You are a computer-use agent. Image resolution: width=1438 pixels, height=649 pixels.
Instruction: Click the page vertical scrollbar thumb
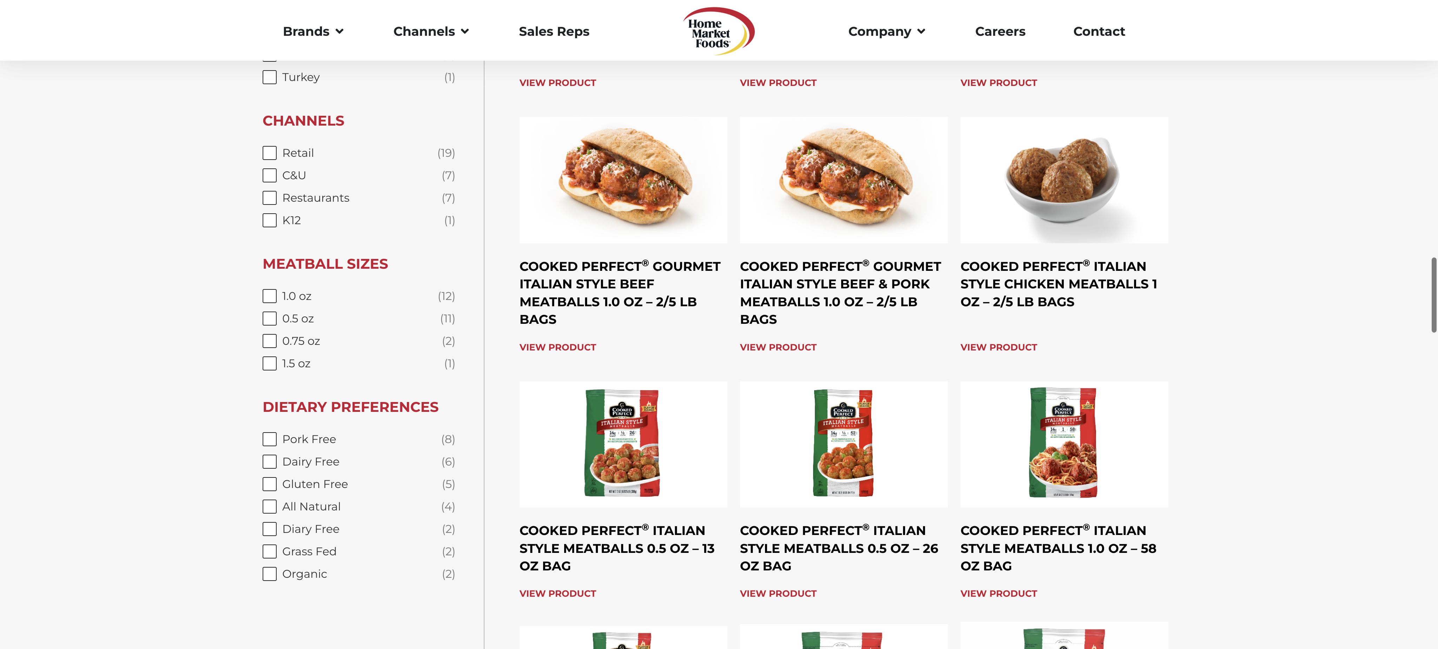1433,295
